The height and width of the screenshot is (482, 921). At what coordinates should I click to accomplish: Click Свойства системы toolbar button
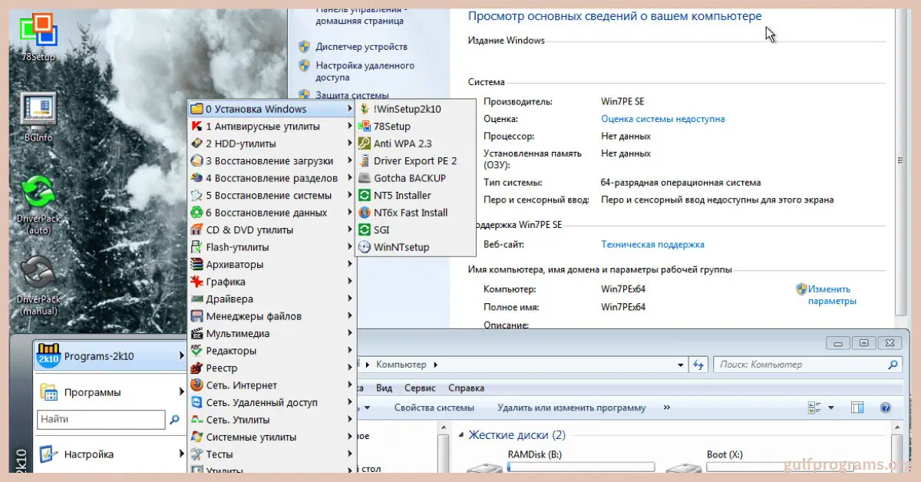(x=434, y=408)
